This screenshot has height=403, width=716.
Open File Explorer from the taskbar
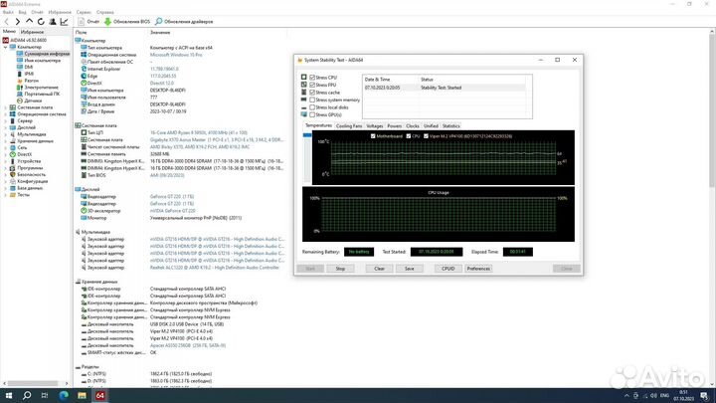click(x=82, y=395)
